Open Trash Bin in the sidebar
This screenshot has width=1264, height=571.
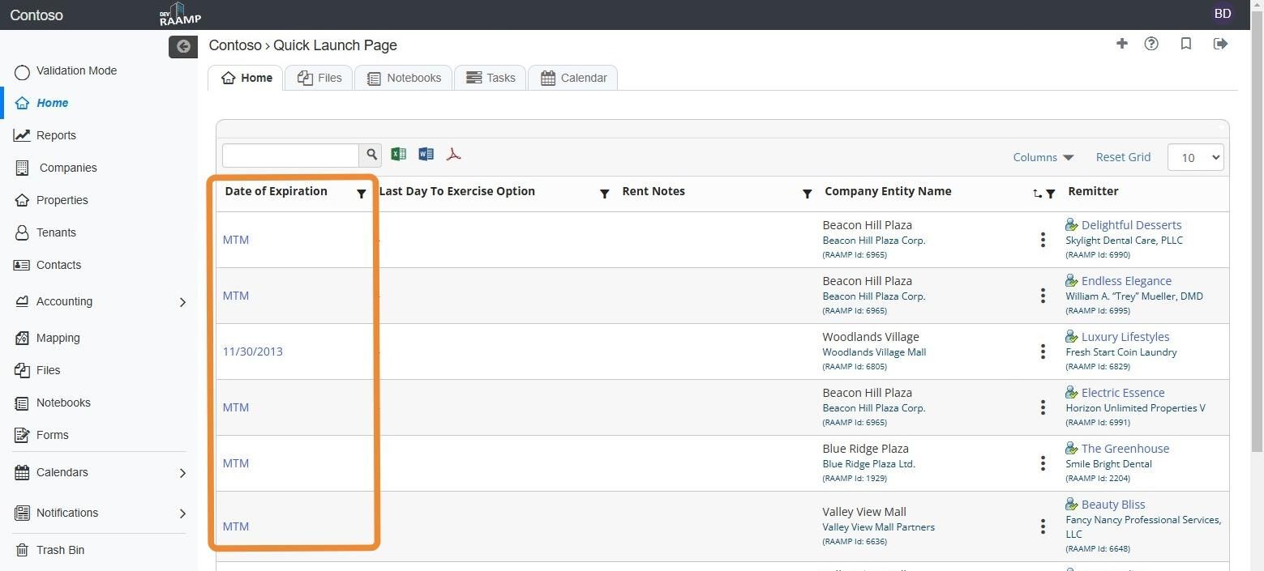point(60,550)
